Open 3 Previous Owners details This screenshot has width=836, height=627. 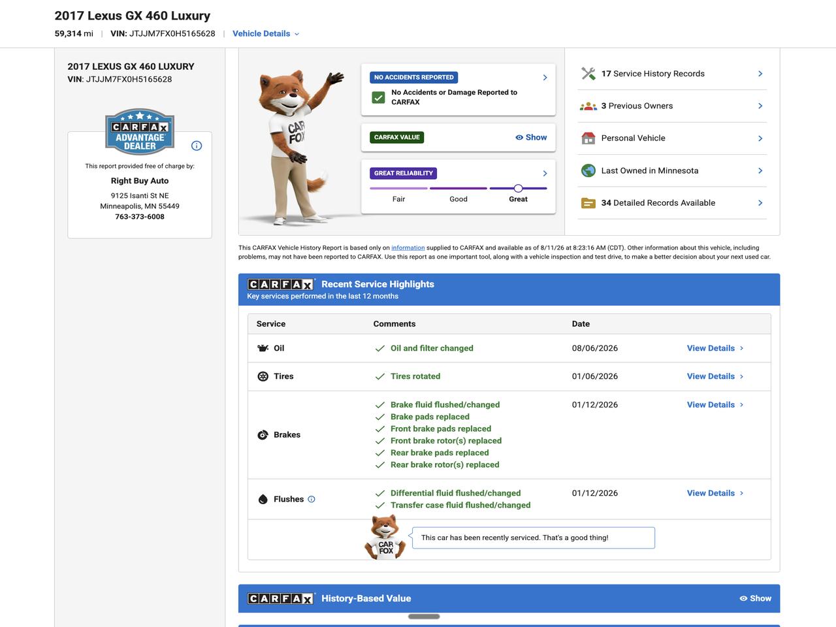tap(672, 106)
